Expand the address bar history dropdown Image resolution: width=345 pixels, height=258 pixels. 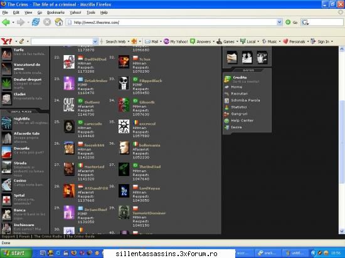click(x=279, y=22)
